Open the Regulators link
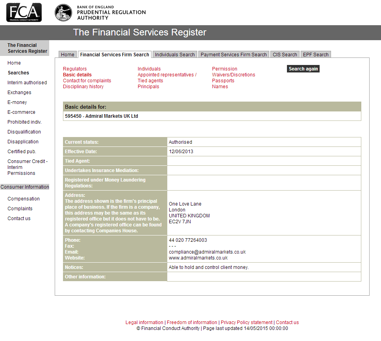This screenshot has width=381, height=341. click(75, 69)
